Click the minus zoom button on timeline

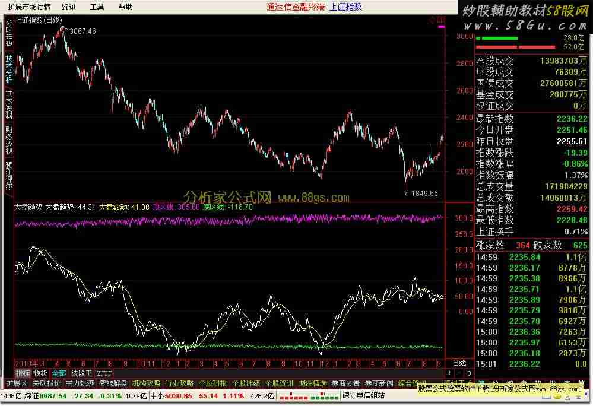point(458,373)
